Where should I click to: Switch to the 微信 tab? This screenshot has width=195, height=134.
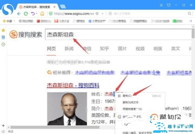87,49
